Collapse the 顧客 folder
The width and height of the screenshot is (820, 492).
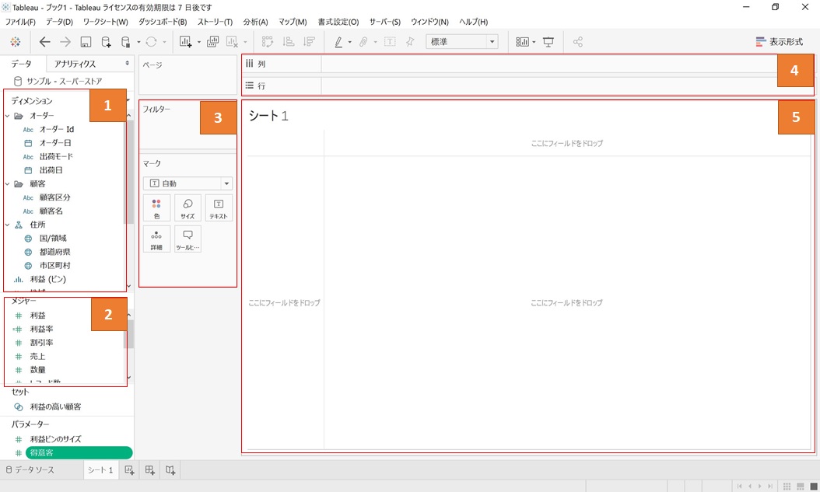click(7, 184)
